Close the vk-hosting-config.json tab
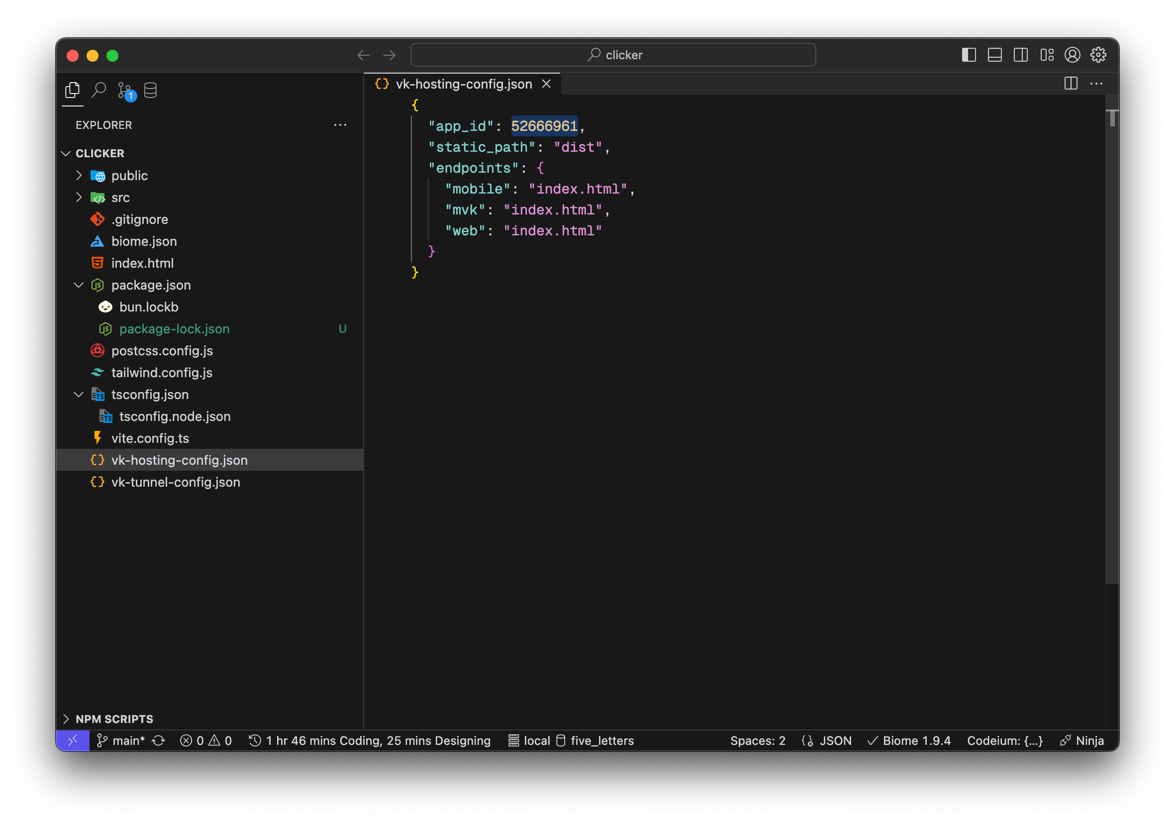The width and height of the screenshot is (1175, 825). click(547, 84)
